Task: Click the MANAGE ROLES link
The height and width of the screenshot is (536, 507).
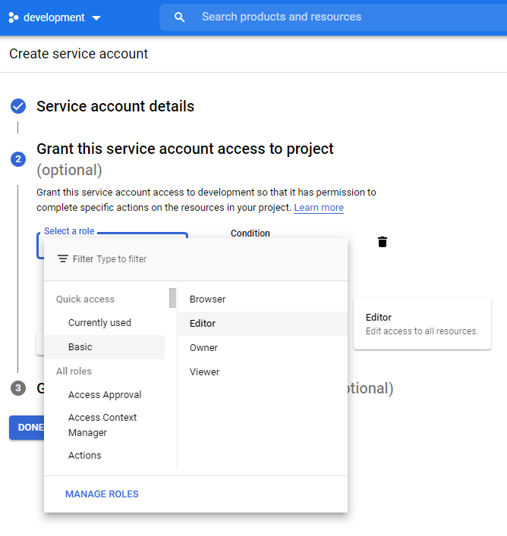Action: 102,494
